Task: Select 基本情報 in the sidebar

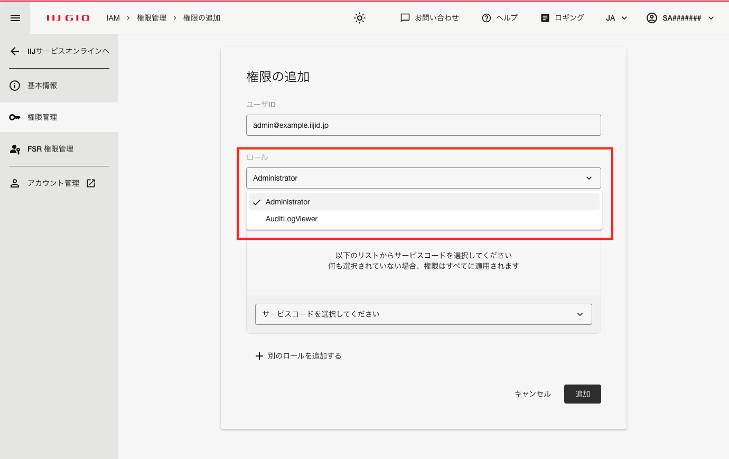Action: coord(42,86)
